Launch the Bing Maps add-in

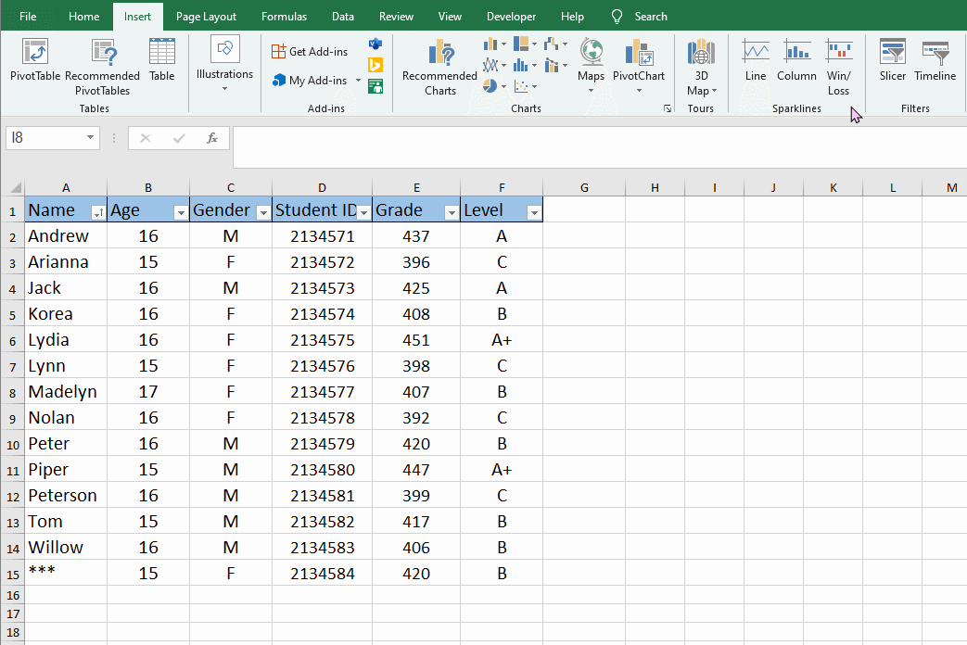point(375,65)
